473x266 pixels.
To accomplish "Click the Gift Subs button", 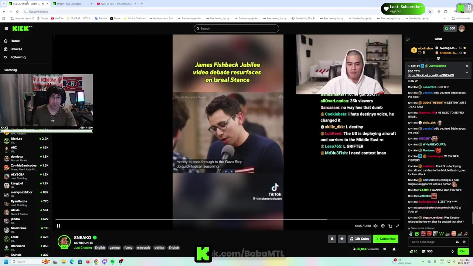I will pos(359,239).
